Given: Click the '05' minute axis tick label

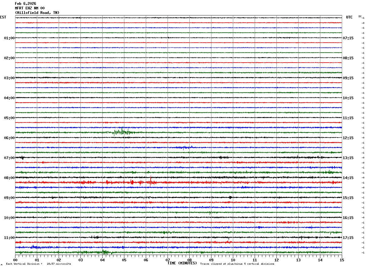Looking at the screenshot, I should [124, 260].
